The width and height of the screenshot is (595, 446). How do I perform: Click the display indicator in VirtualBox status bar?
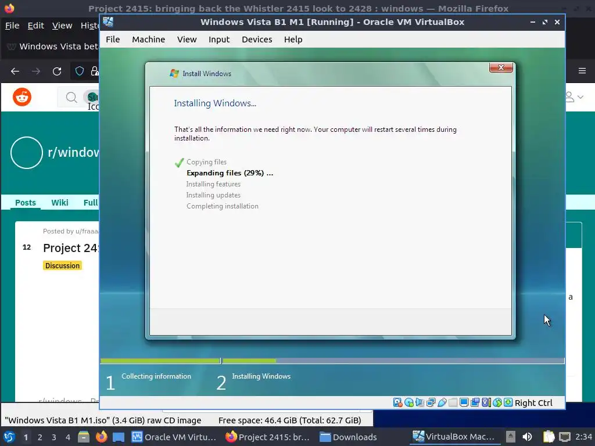[464, 403]
